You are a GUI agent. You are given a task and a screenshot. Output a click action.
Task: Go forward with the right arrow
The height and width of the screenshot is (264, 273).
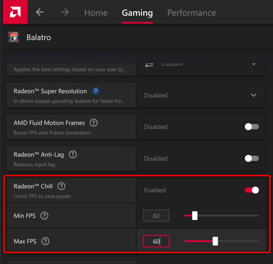pyautogui.click(x=65, y=12)
